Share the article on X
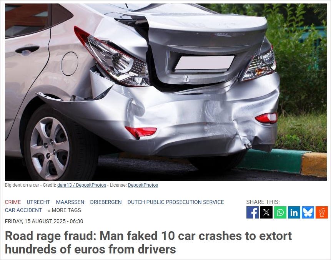 pyautogui.click(x=266, y=212)
